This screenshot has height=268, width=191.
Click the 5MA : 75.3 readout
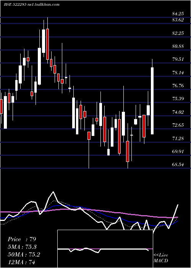pyautogui.click(x=22, y=247)
